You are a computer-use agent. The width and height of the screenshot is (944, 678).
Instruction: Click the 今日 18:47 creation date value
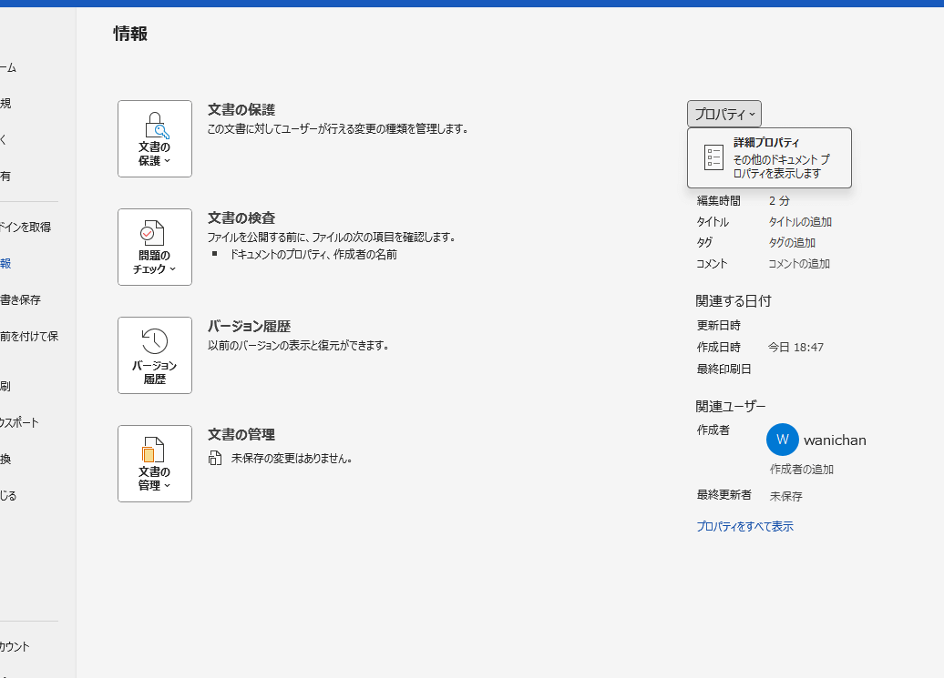pos(795,348)
